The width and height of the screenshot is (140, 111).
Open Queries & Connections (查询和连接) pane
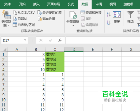coord(91,13)
